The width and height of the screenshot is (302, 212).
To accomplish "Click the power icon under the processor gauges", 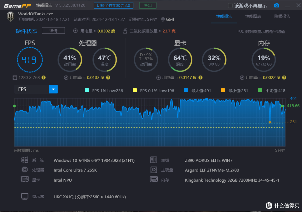I will click(66, 78).
